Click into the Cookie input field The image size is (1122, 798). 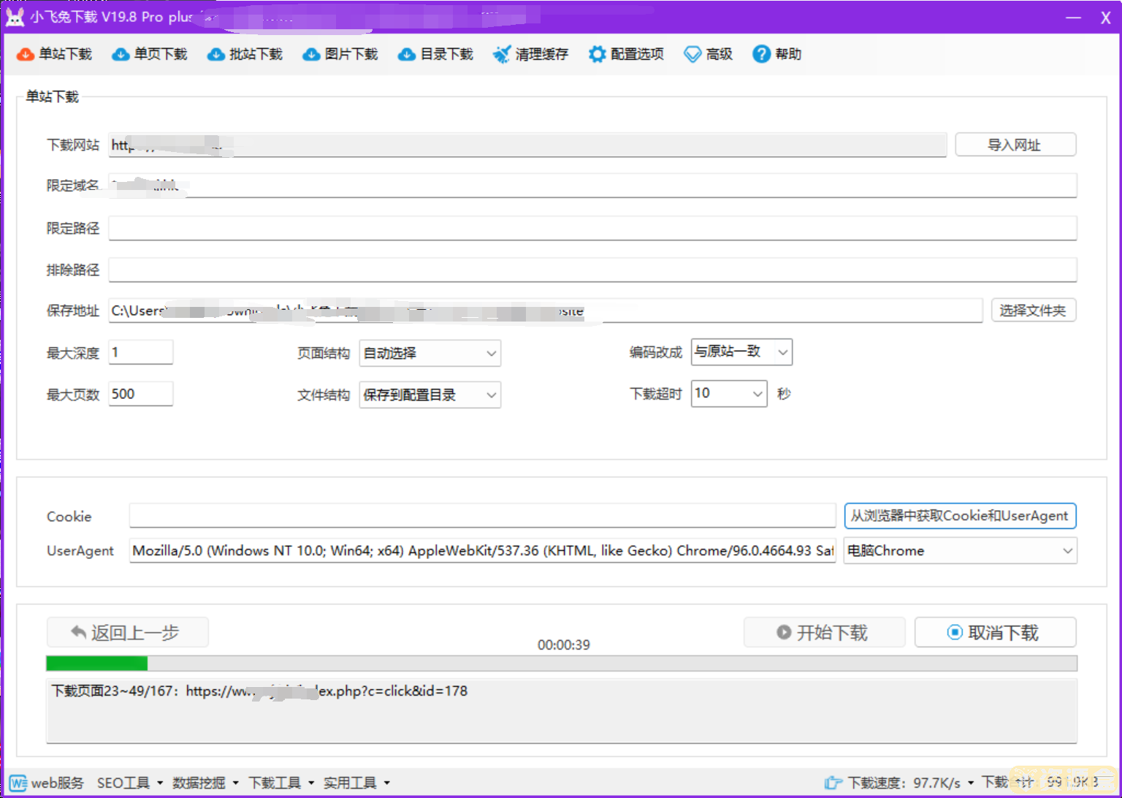(482, 516)
